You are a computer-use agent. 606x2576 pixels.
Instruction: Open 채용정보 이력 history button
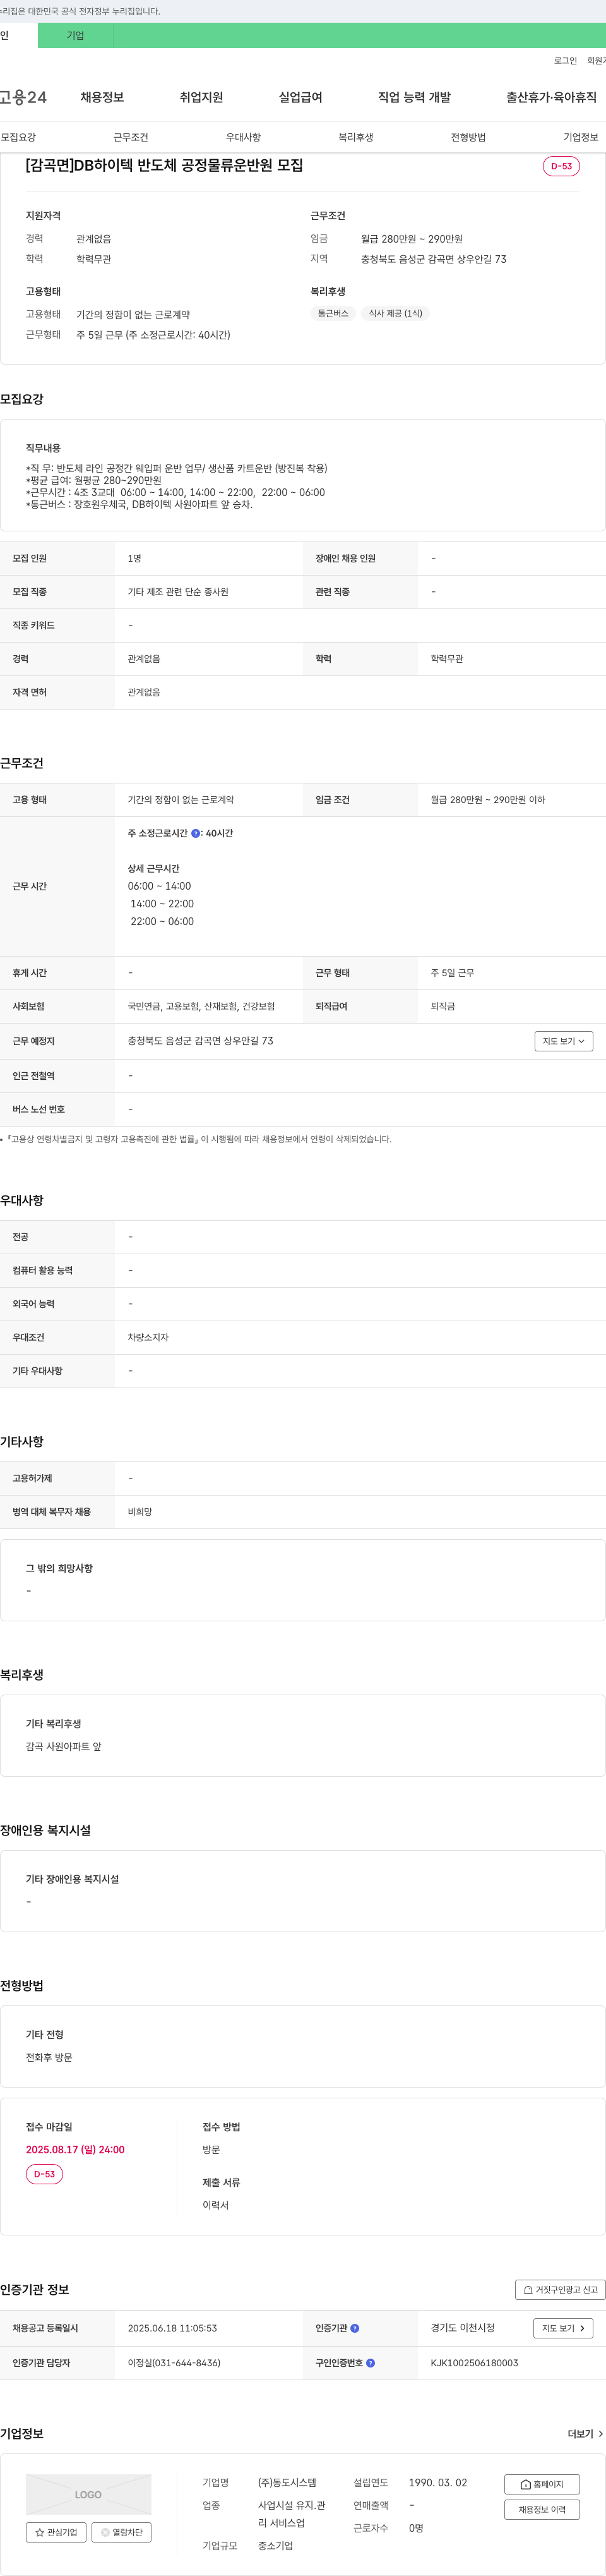(542, 2509)
